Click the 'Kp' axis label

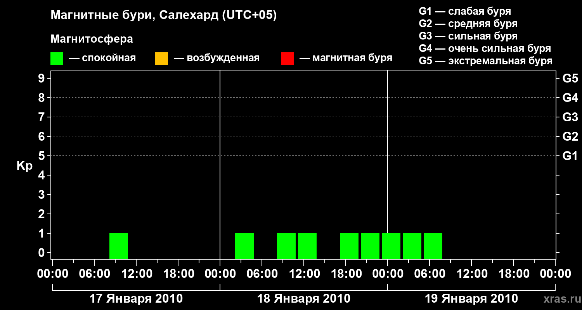24,165
